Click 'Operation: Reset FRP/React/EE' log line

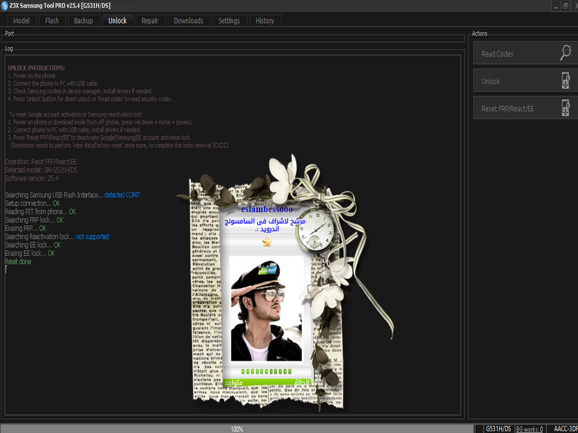point(41,162)
